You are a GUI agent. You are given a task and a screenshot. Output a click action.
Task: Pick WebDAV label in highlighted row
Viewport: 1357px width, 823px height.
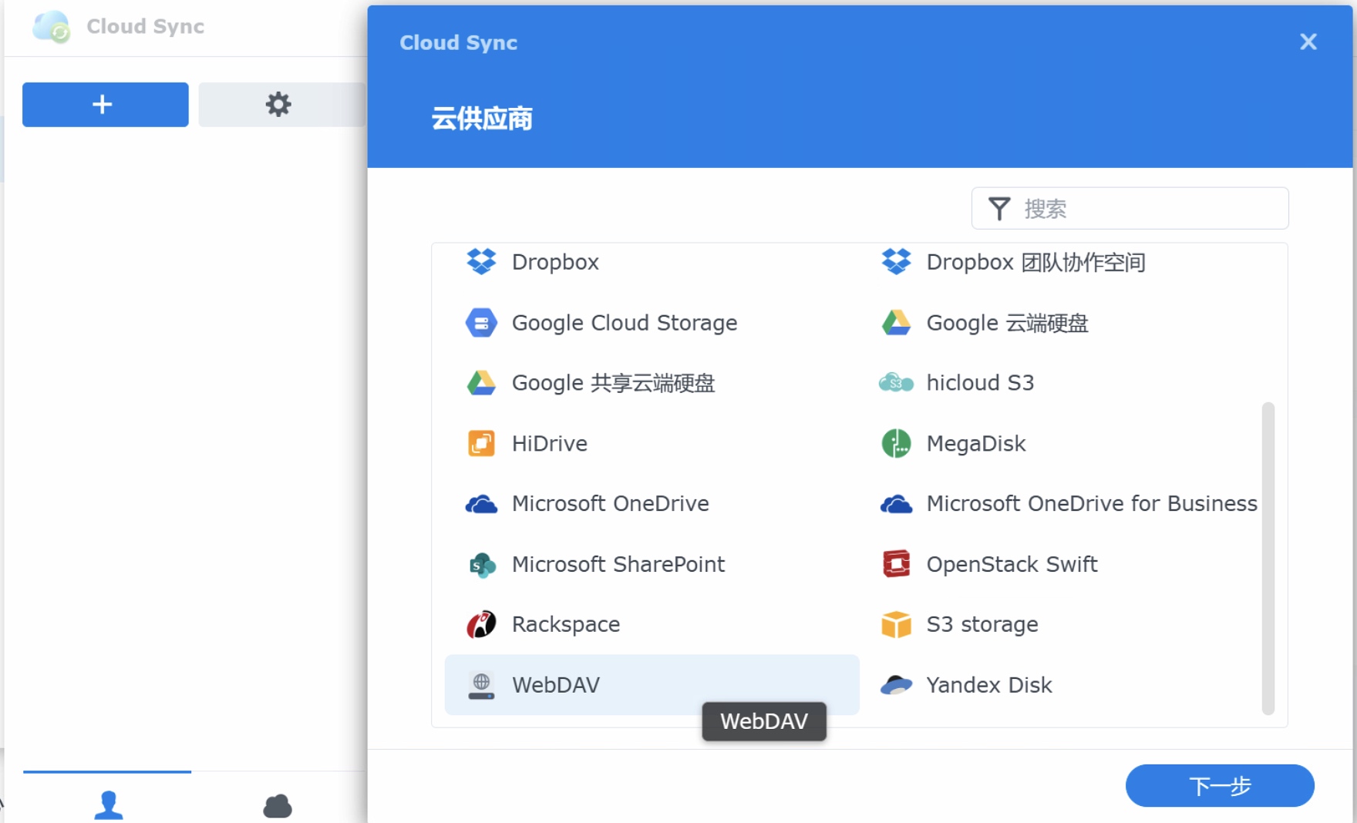point(556,685)
